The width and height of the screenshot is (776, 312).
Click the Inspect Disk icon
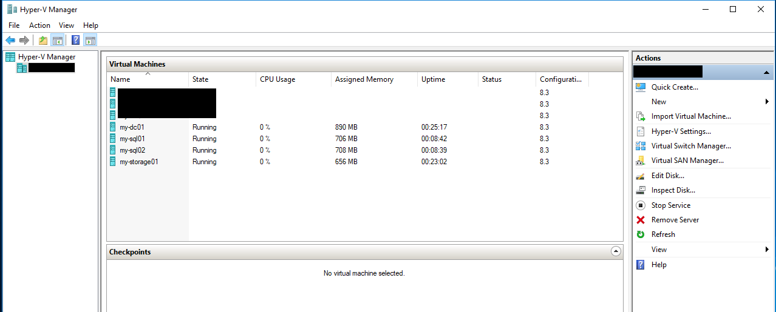[640, 190]
